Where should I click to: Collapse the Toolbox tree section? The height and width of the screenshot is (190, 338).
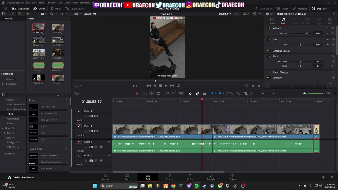tap(3, 100)
